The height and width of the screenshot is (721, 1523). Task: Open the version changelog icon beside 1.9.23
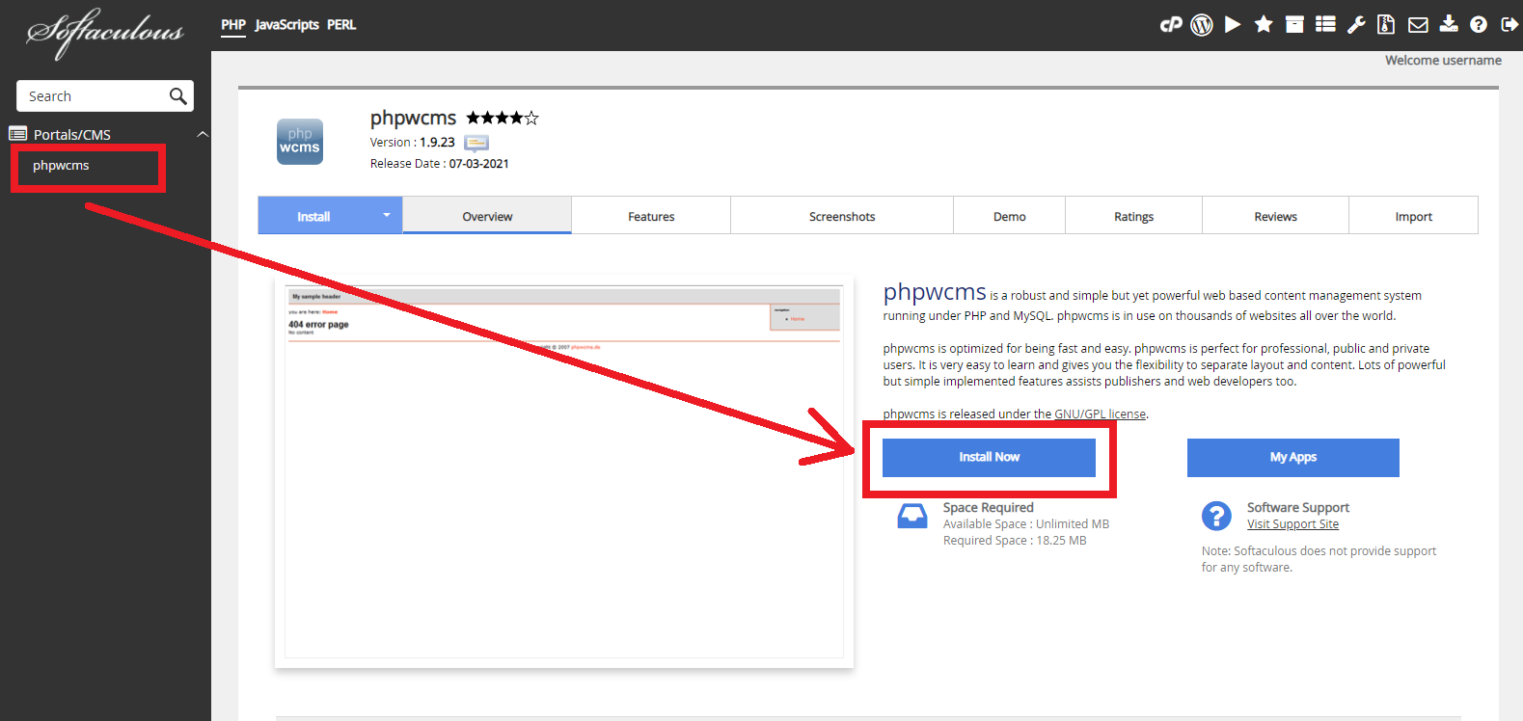tap(476, 143)
